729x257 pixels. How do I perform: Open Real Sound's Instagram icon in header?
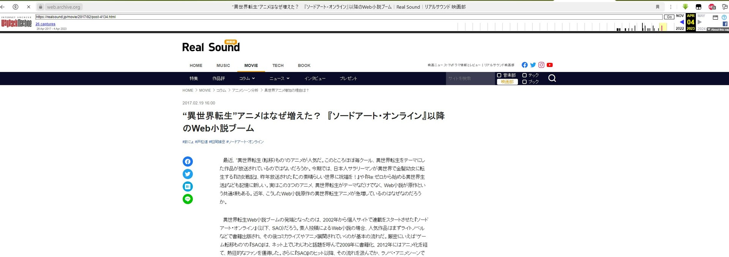point(541,65)
